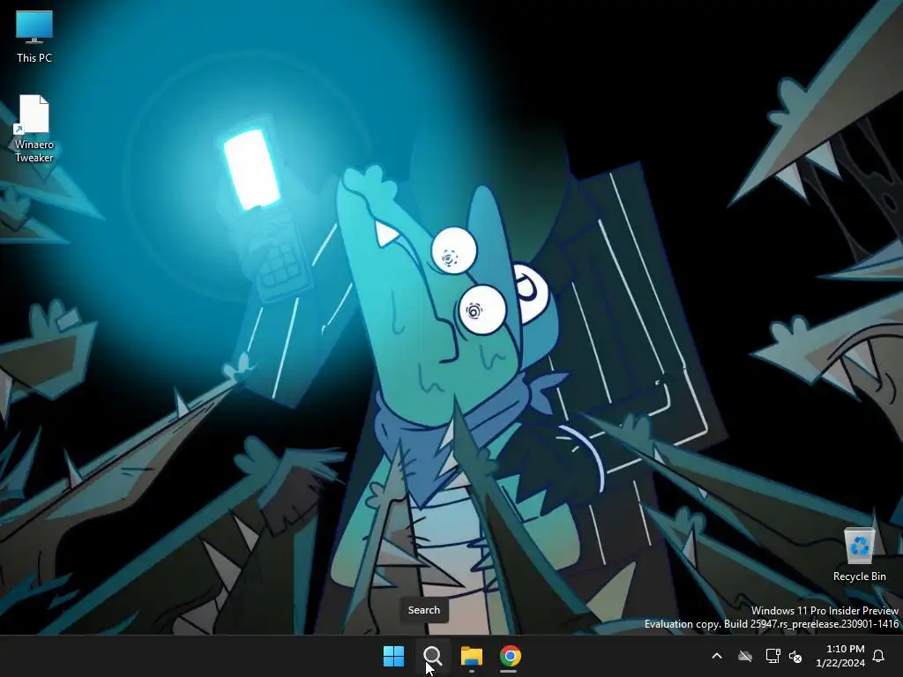Click the Search taskbar icon
This screenshot has height=677, width=903.
coord(432,656)
